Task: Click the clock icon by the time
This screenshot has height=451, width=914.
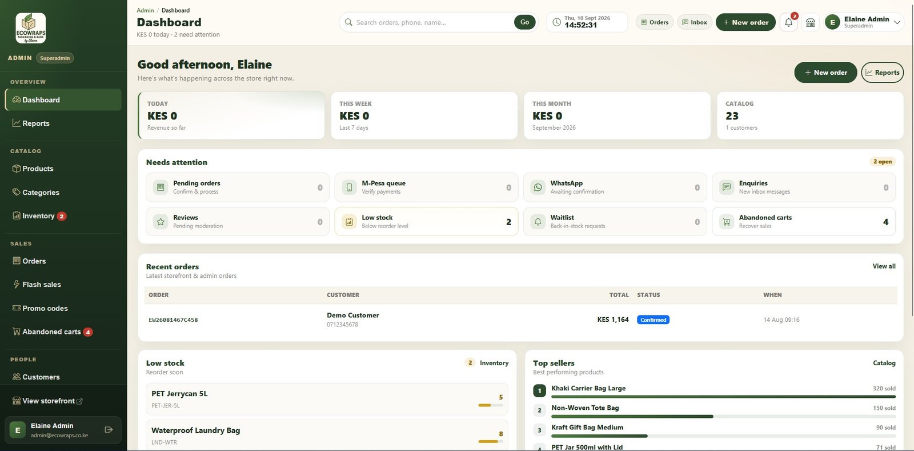Action: [x=556, y=22]
